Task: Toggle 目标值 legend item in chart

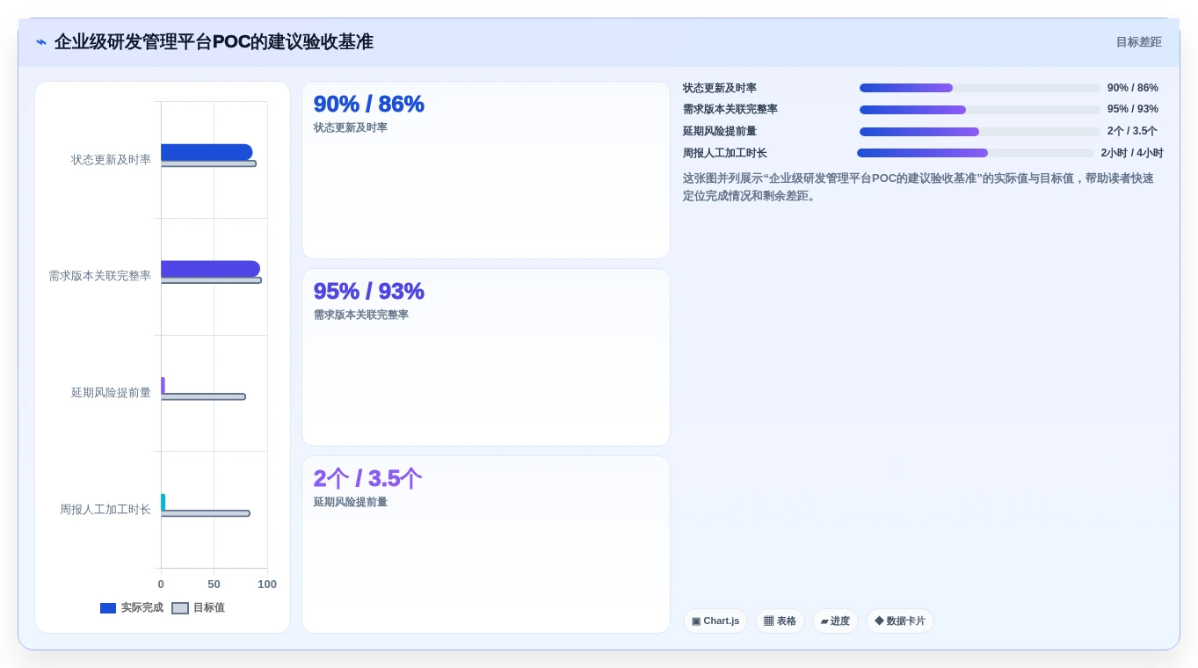Action: click(x=198, y=608)
